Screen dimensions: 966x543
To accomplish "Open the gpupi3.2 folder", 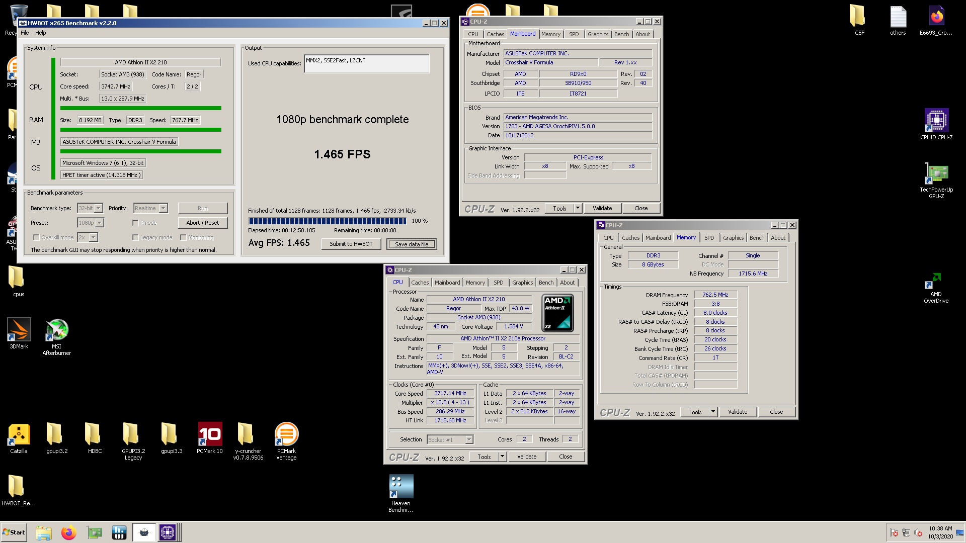I will (x=57, y=438).
